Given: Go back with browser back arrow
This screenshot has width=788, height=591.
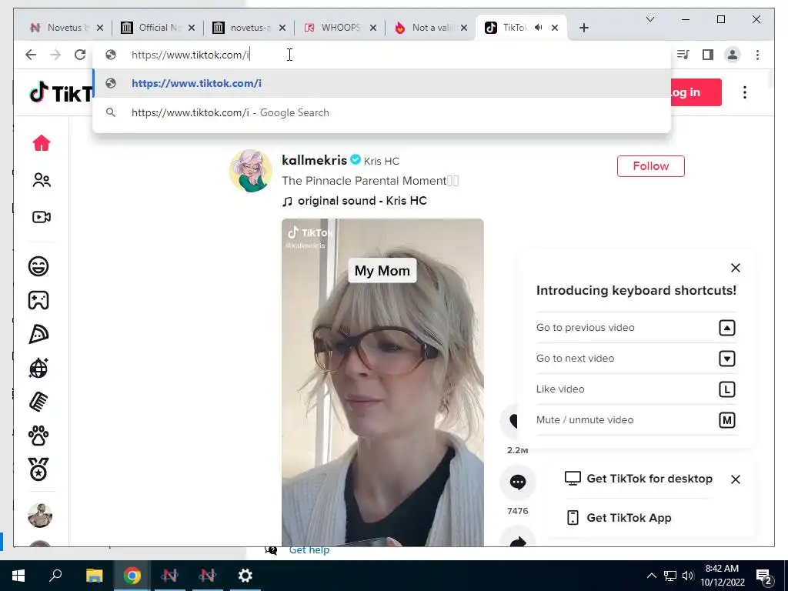Looking at the screenshot, I should 31,55.
